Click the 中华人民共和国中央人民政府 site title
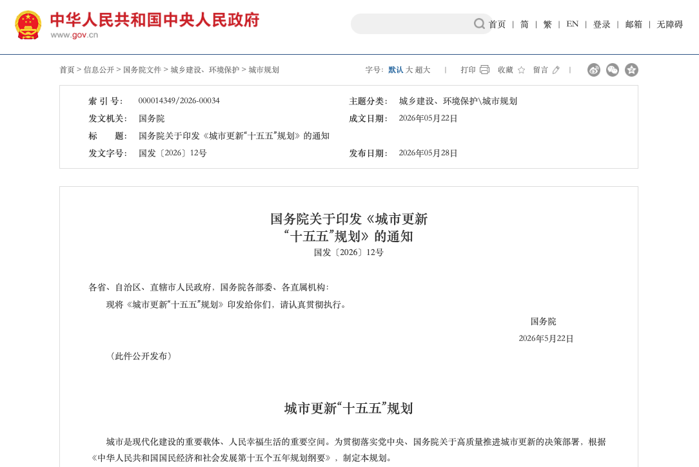This screenshot has width=699, height=467. coord(155,20)
